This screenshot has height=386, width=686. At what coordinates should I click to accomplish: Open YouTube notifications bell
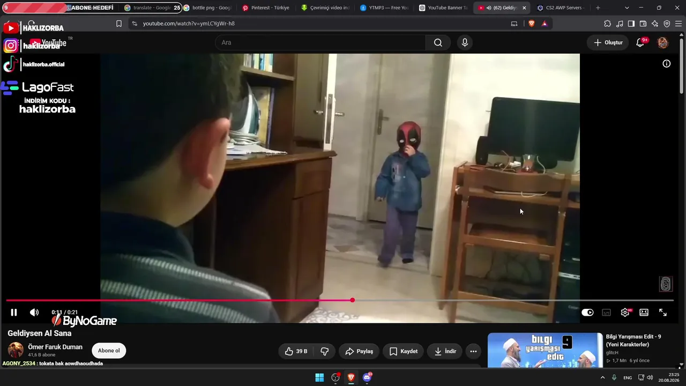point(640,43)
